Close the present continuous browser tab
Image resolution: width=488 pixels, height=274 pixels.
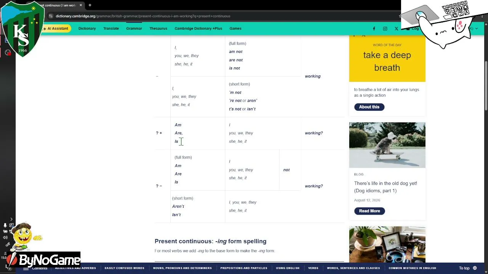[x=81, y=5]
